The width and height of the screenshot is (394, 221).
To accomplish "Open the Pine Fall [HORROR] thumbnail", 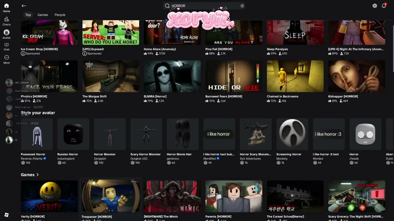I will point(234,33).
